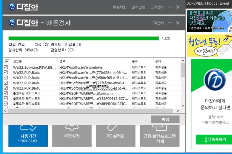Image resolution: width=232 pixels, height=154 pixels.
Task: Toggle the select-all checkbox in table header
Action: coord(7,61)
